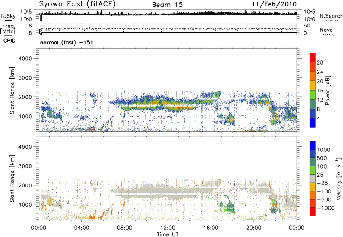Select the "500" label on the Velocity scale
343x237 pixels.
(322, 158)
